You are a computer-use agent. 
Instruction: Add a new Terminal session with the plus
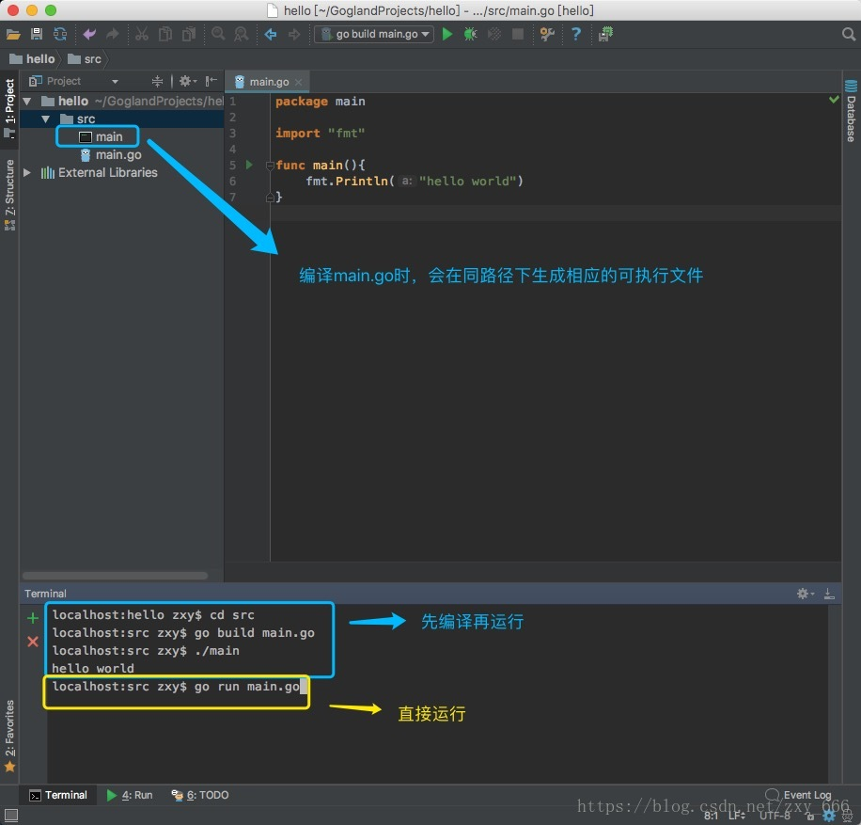[32, 618]
